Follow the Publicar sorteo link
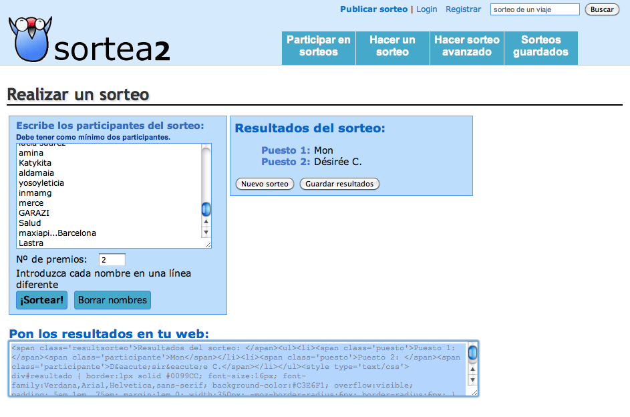 pos(373,9)
